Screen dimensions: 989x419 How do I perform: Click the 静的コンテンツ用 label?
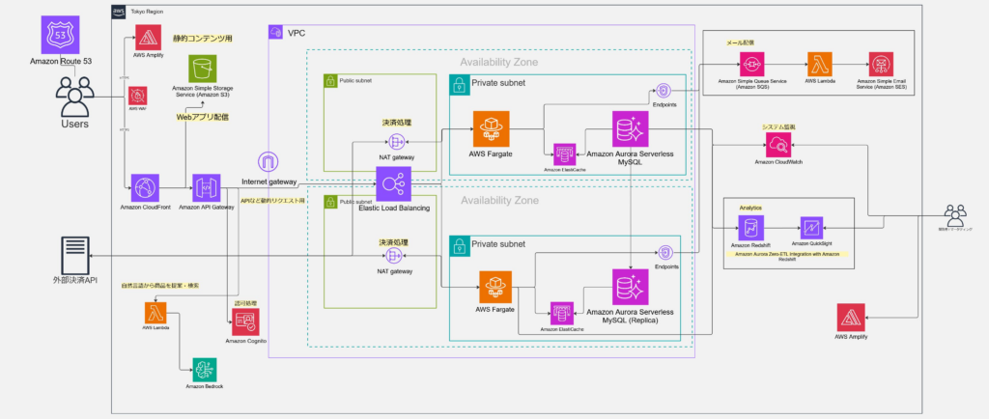[x=202, y=39]
